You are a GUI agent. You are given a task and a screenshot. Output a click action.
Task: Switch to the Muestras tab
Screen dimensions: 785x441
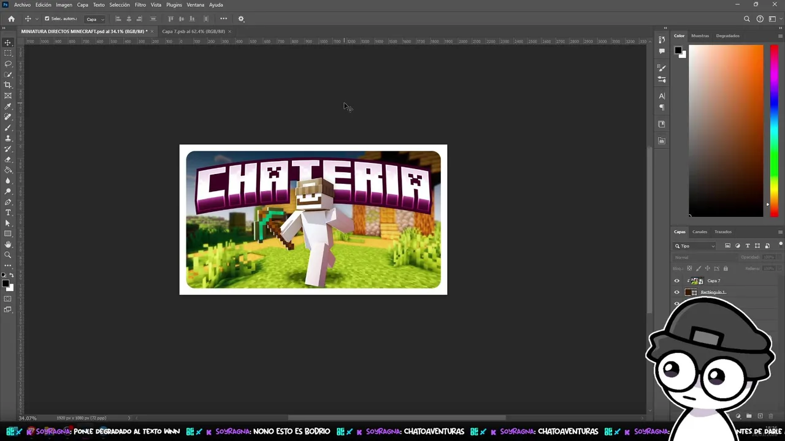click(700, 36)
